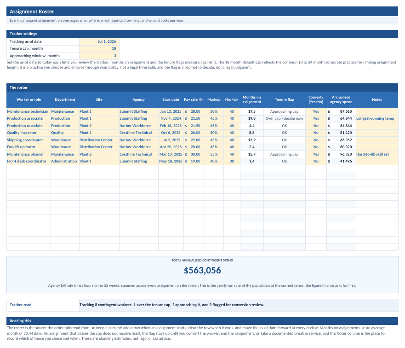Click the Worker or role column header
This screenshot has width=405, height=348.
pyautogui.click(x=29, y=99)
